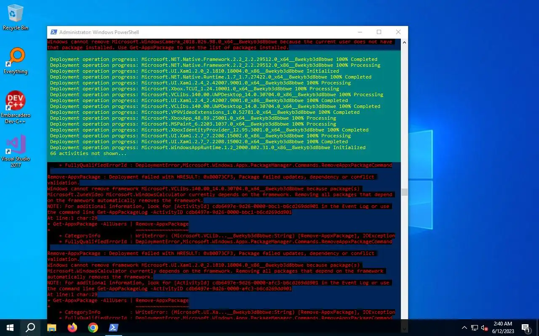This screenshot has height=336, width=539.
Task: Launch Google Chrome from the taskbar
Action: tap(93, 328)
